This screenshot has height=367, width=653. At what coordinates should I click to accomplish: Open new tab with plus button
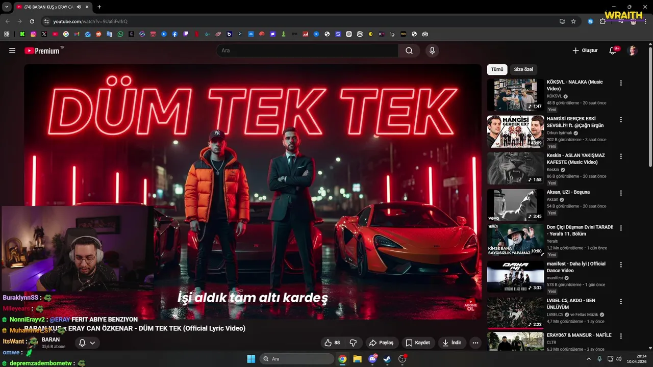(99, 7)
